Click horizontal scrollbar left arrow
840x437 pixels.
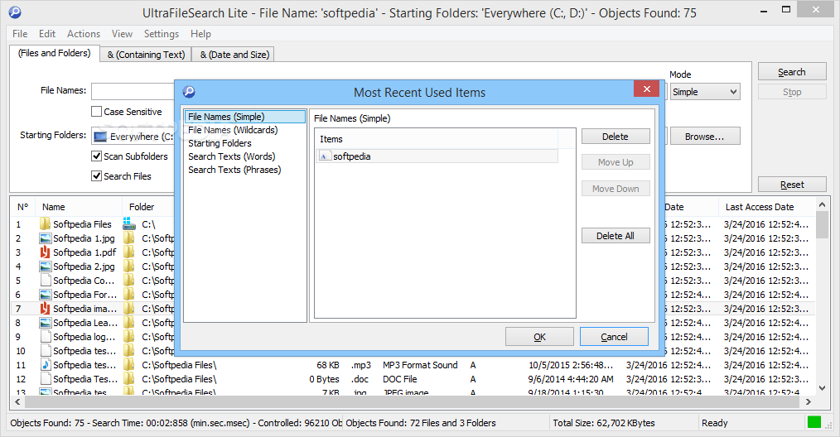click(17, 401)
